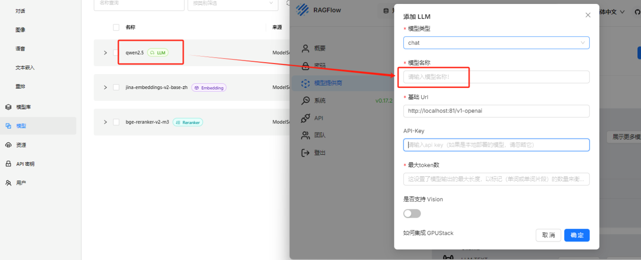Check the jina-embeddings-v2-base-zh row checkbox
641x260 pixels.
click(x=116, y=87)
